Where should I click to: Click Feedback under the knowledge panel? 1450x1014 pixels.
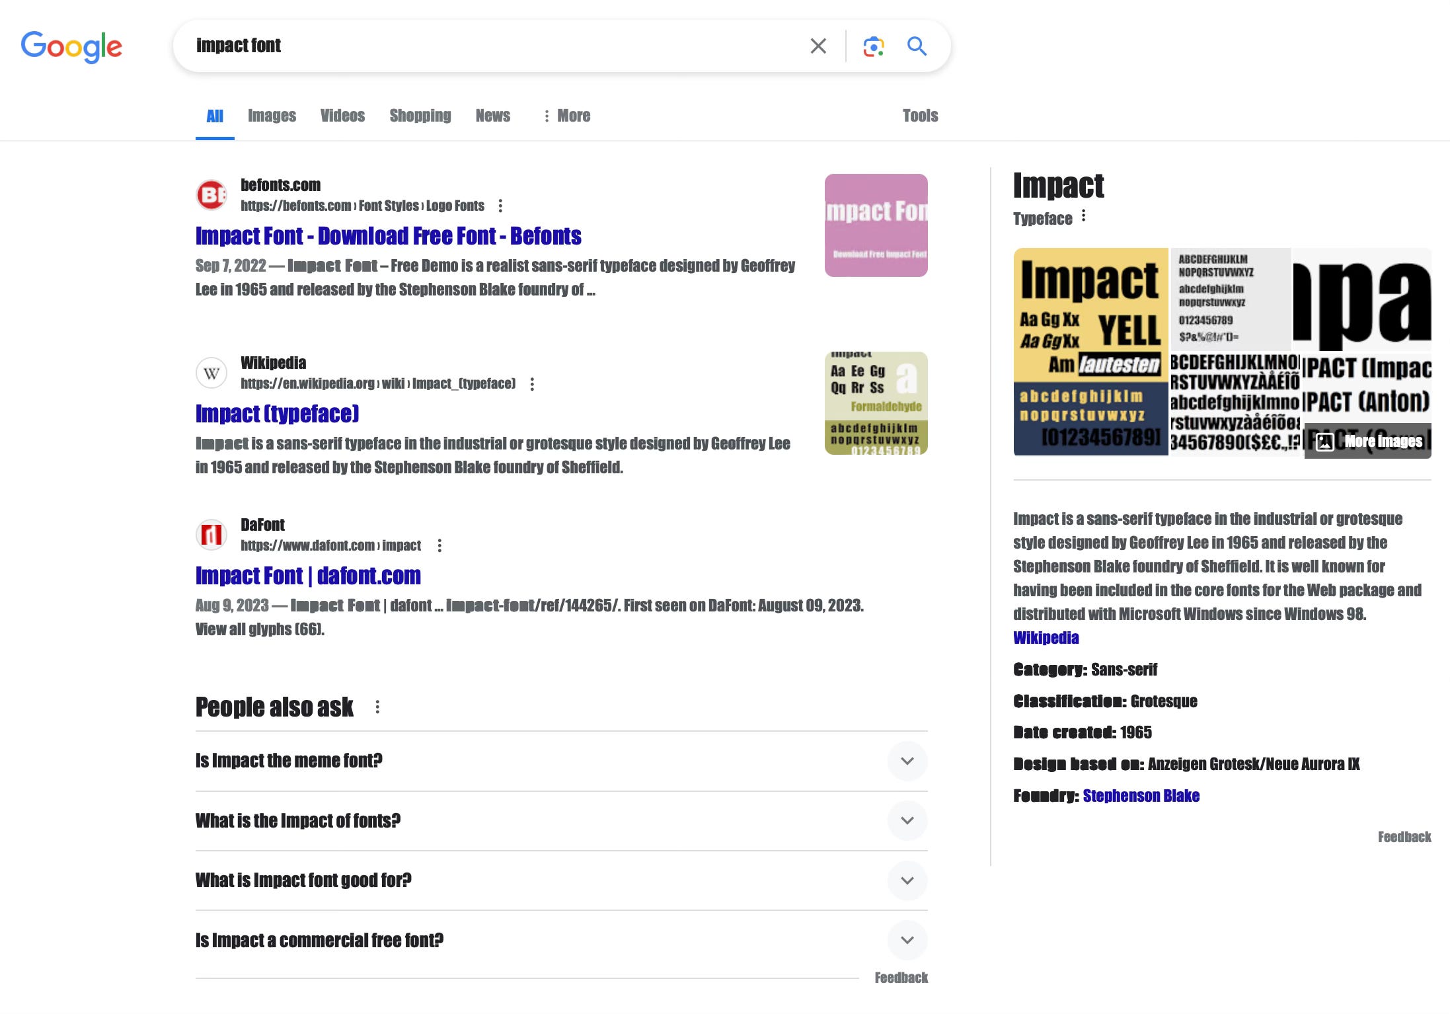pyautogui.click(x=1404, y=838)
